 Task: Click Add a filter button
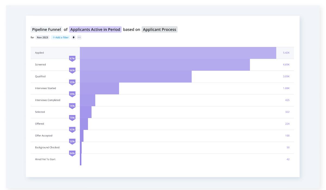coord(61,37)
